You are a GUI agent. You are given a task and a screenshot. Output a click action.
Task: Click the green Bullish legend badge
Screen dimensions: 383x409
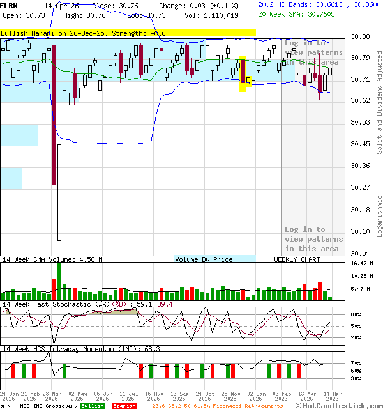[92, 406]
